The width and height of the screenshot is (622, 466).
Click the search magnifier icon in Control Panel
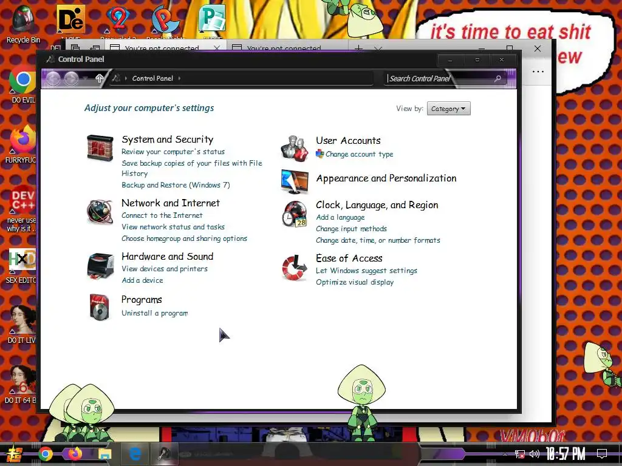(497, 78)
